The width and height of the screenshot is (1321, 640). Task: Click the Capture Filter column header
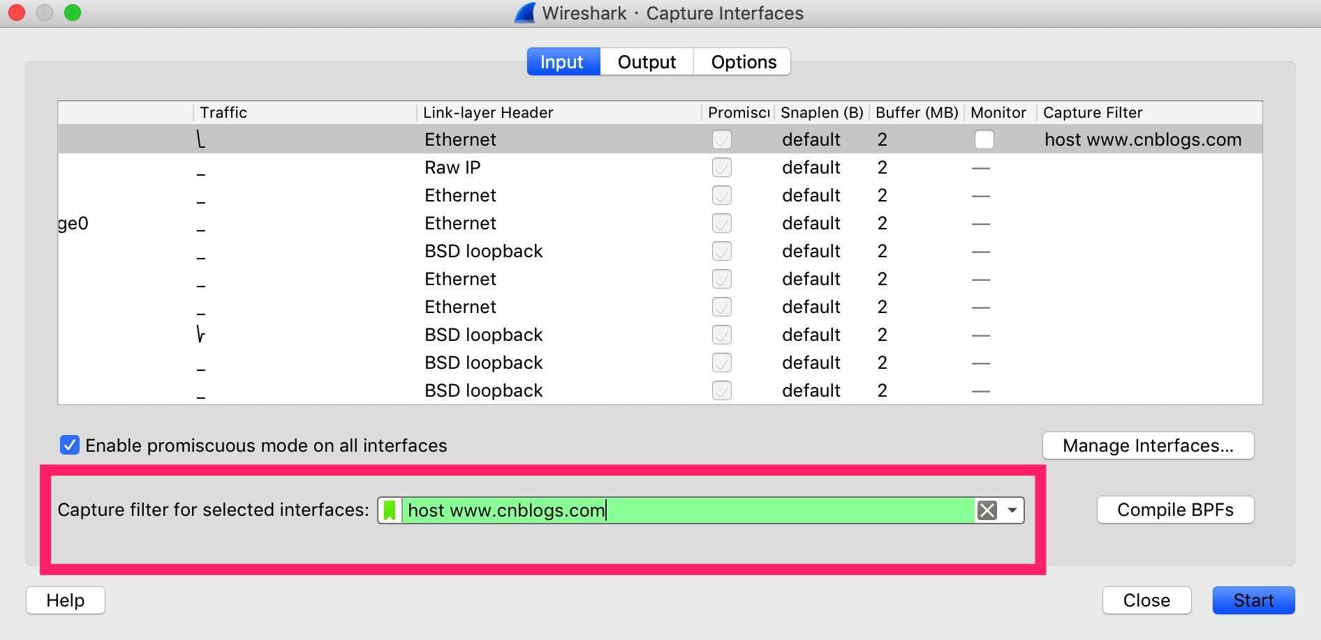[x=1149, y=112]
